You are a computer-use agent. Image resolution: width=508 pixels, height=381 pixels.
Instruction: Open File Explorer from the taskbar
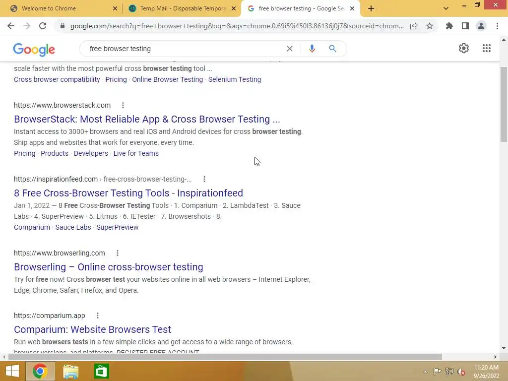(x=70, y=371)
